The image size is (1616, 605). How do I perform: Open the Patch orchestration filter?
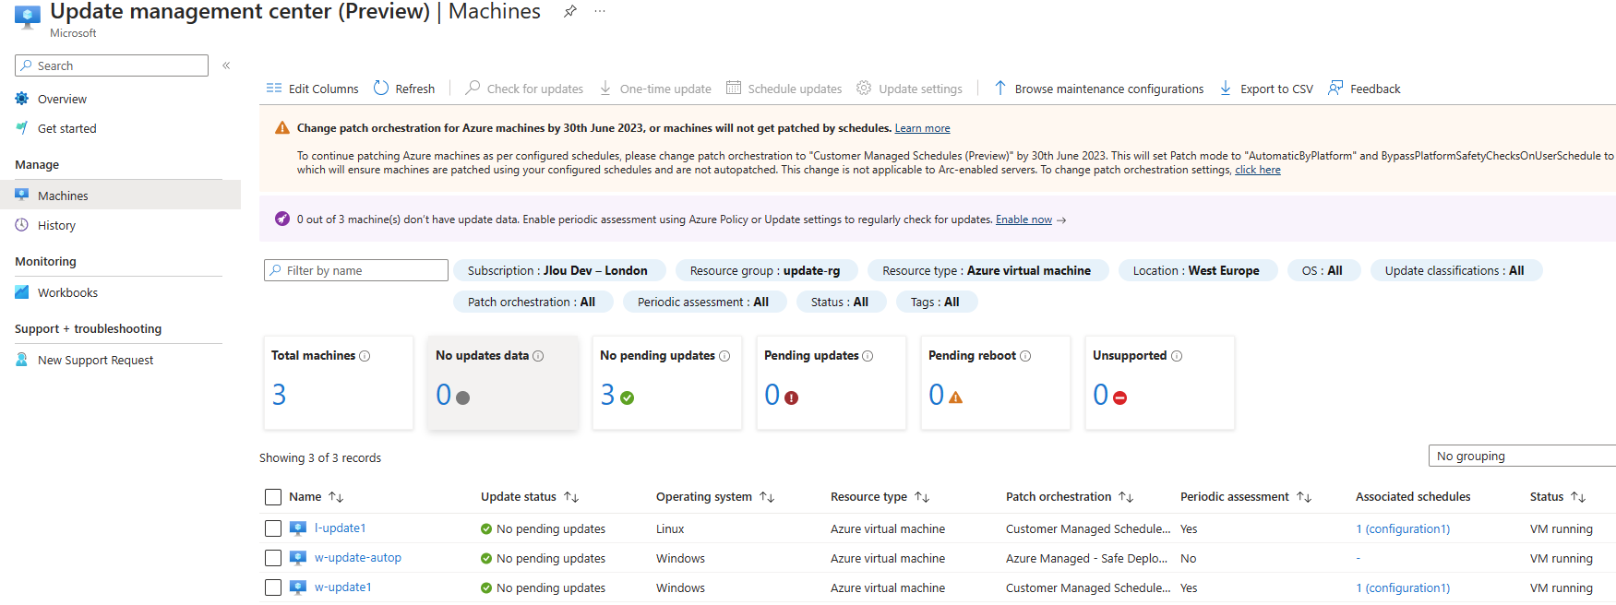[532, 302]
